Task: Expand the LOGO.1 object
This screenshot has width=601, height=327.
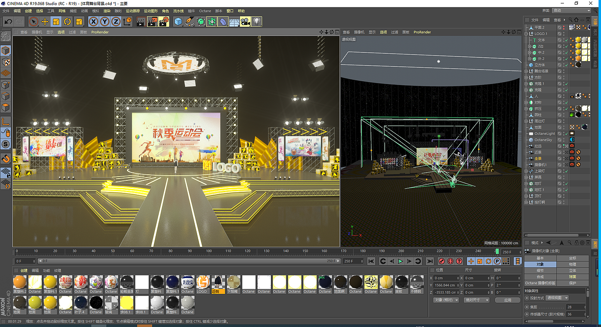Action: click(526, 34)
